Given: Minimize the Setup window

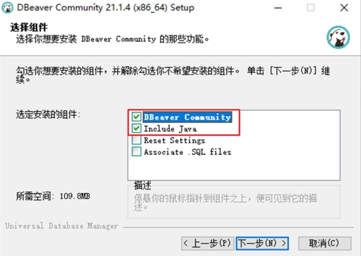Looking at the screenshot, I should pyautogui.click(x=278, y=8).
